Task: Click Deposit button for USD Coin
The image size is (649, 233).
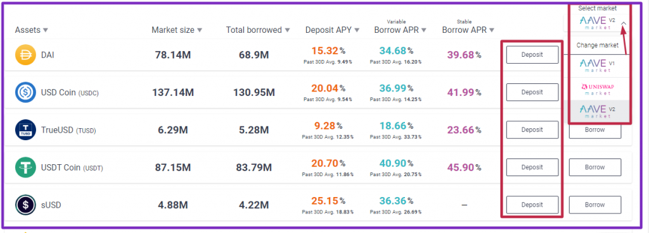Action: click(x=532, y=92)
